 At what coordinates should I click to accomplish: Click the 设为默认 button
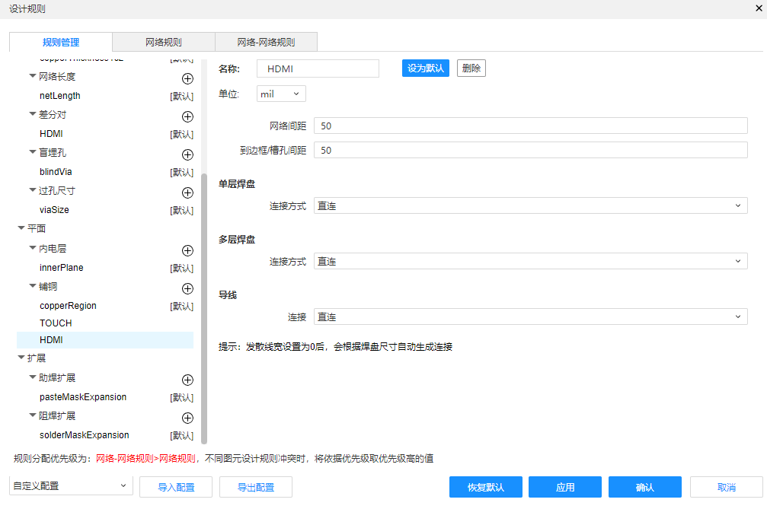click(x=426, y=68)
